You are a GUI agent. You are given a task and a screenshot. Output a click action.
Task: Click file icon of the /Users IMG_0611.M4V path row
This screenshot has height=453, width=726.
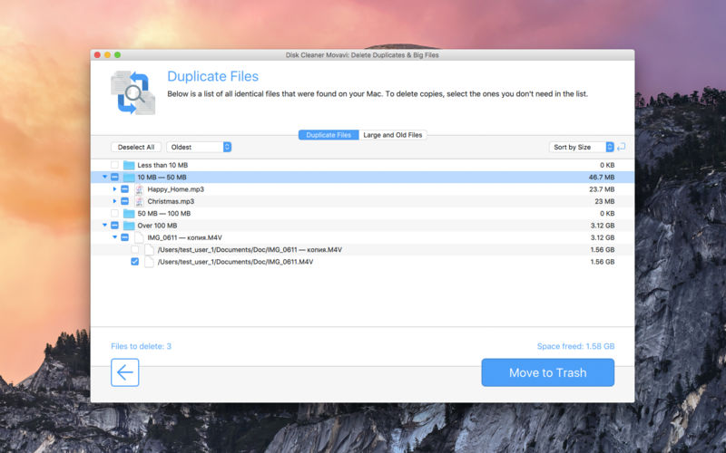[x=149, y=261]
